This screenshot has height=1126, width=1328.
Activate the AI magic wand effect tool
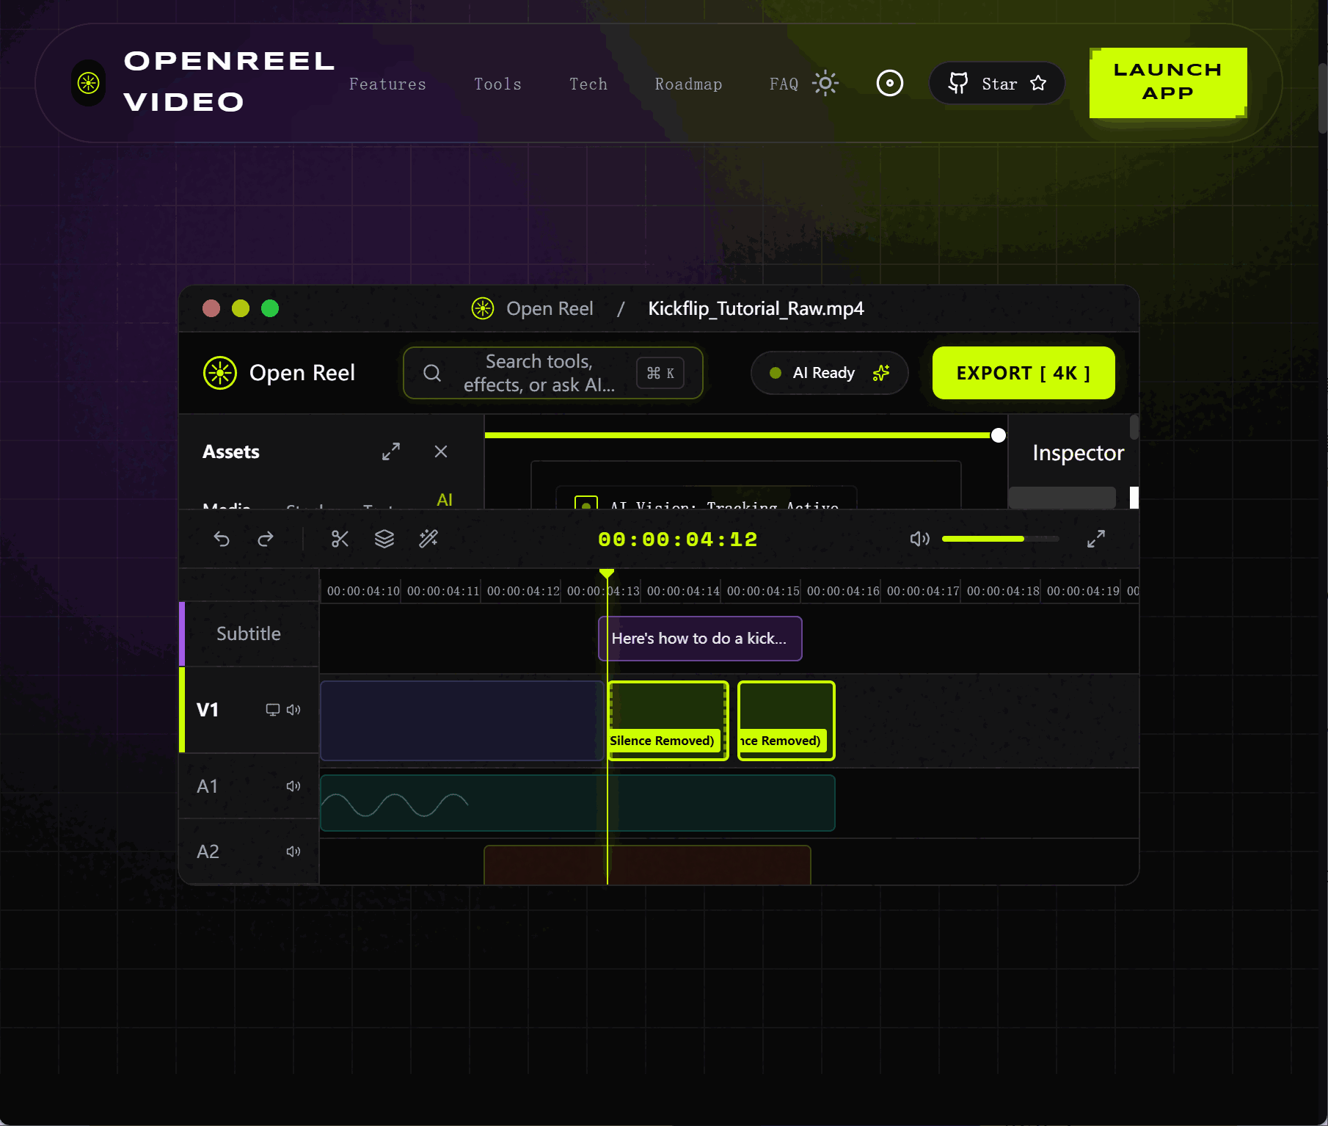tap(428, 539)
